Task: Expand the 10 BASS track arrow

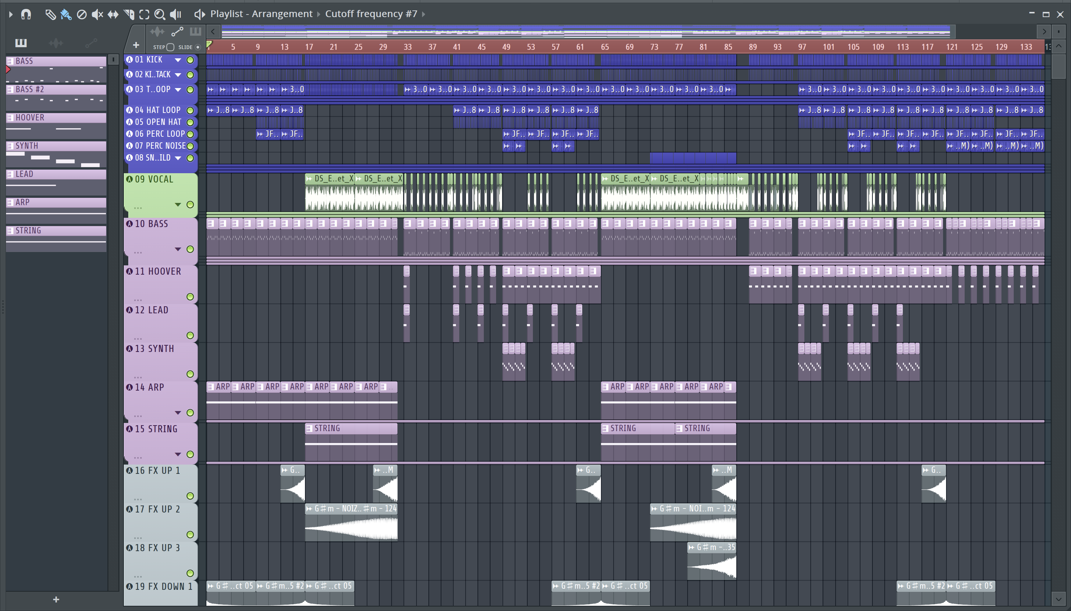Action: coord(178,249)
